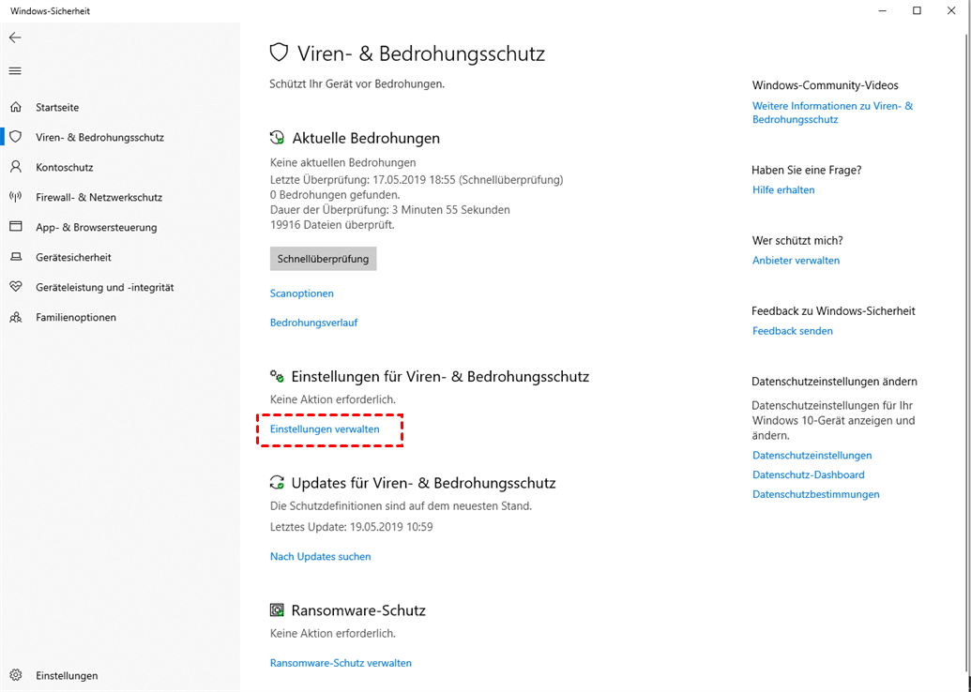Viewport: 971px width, 692px height.
Task: Click the shield icon in the sidebar
Action: (x=16, y=137)
